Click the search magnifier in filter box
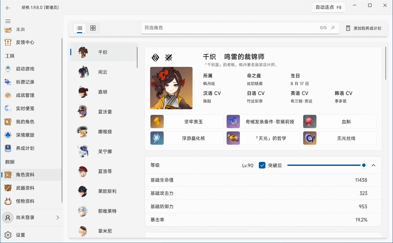The image size is (393, 243). coord(333,28)
